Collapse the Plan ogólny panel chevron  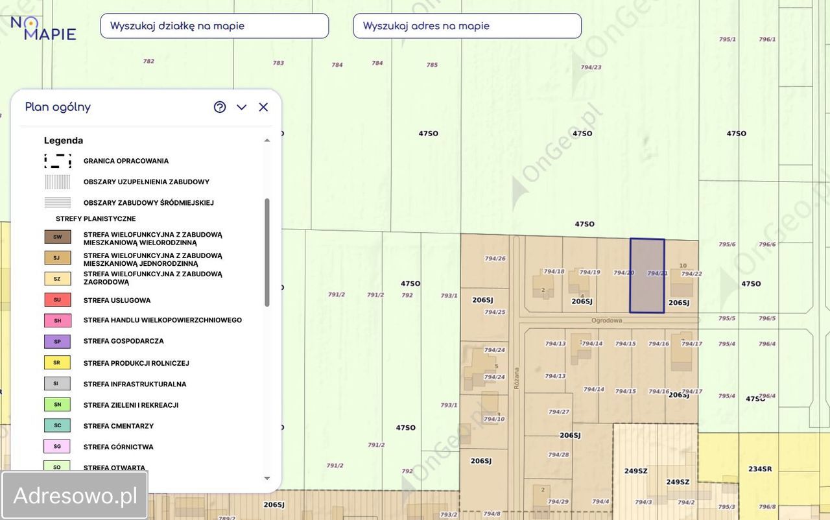click(x=241, y=107)
